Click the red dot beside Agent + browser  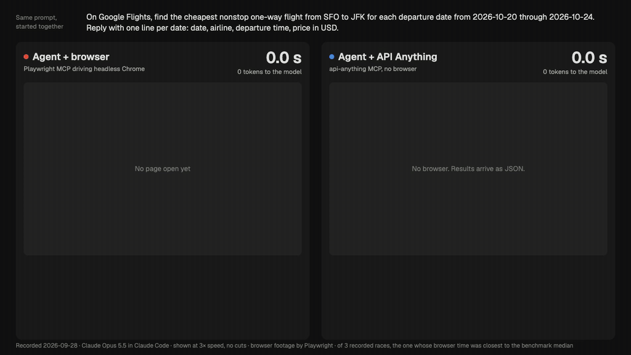26,57
